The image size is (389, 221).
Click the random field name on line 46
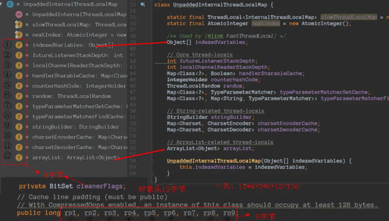click(233, 86)
